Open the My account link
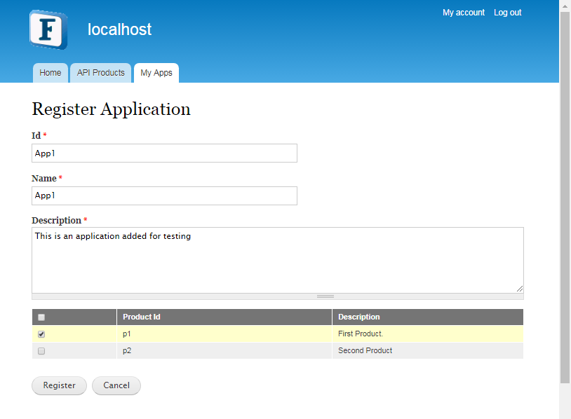The height and width of the screenshot is (419, 571). point(464,13)
